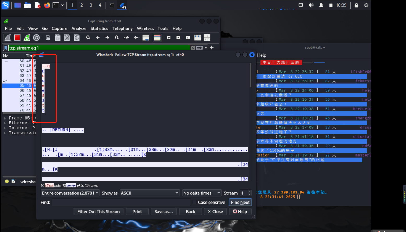Select packet number 65 row
Screen dimensions: 406x232
(x=19, y=86)
